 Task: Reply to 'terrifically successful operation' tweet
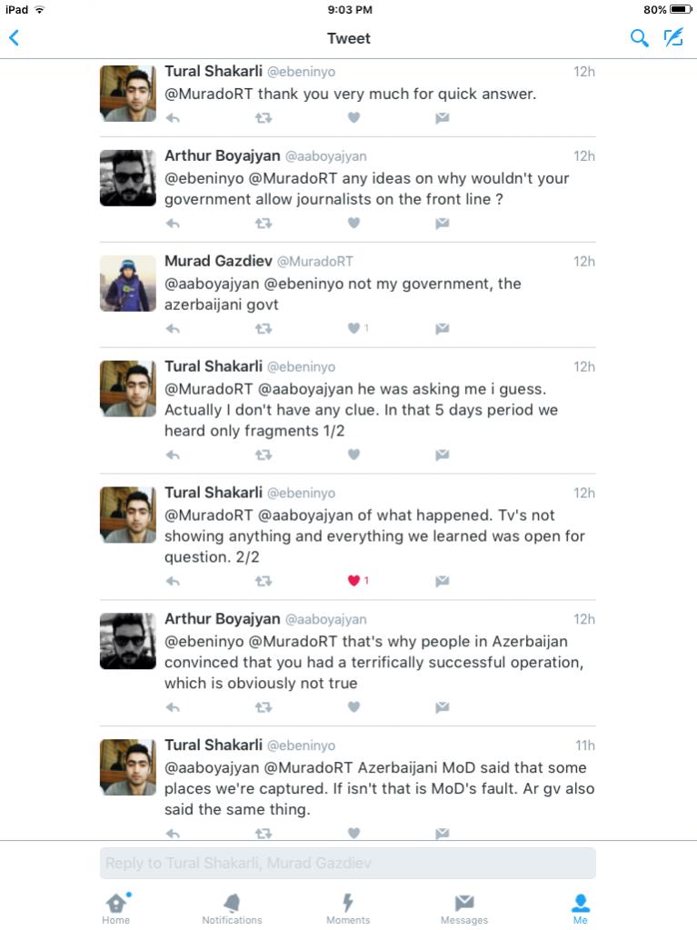pos(173,707)
